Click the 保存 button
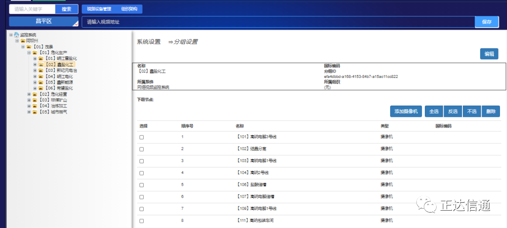The height and width of the screenshot is (228, 507). coord(487,22)
